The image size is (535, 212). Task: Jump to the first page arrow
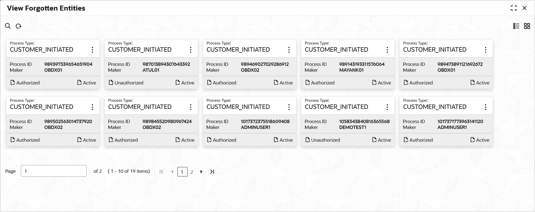(161, 172)
